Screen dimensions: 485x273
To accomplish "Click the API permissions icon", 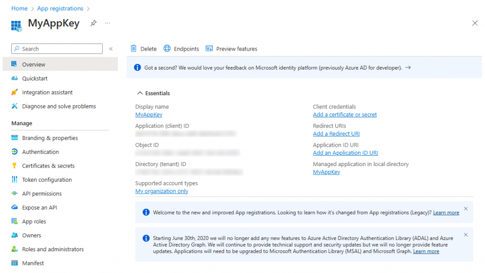I will coord(14,194).
